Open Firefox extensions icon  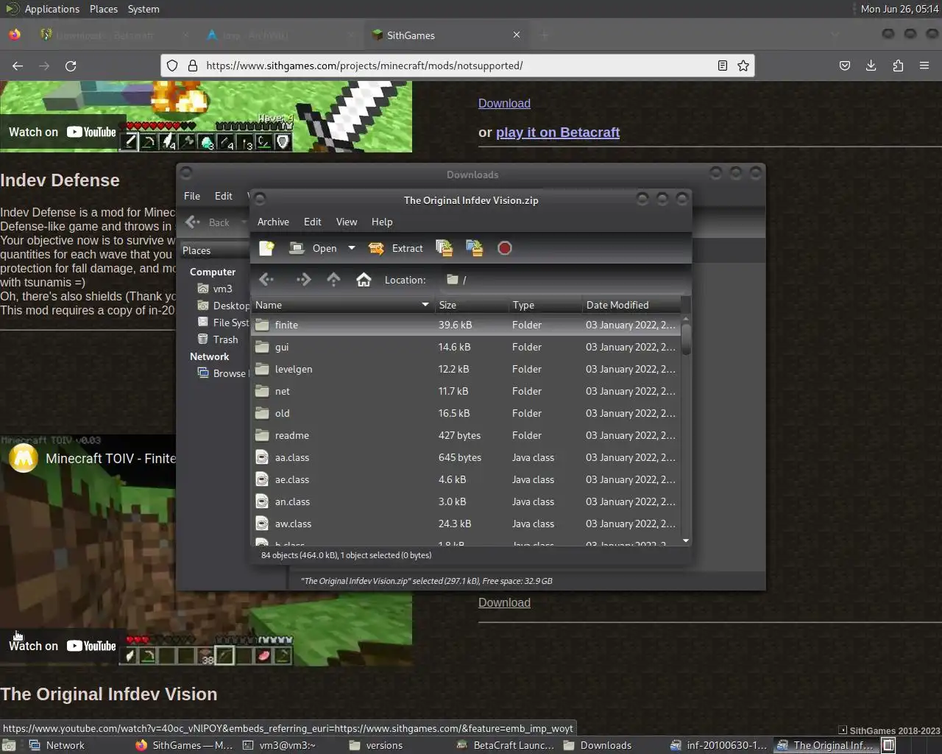point(898,66)
